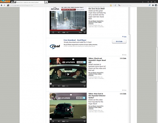
Task: Open the browser home page icon
Action: (153, 5)
